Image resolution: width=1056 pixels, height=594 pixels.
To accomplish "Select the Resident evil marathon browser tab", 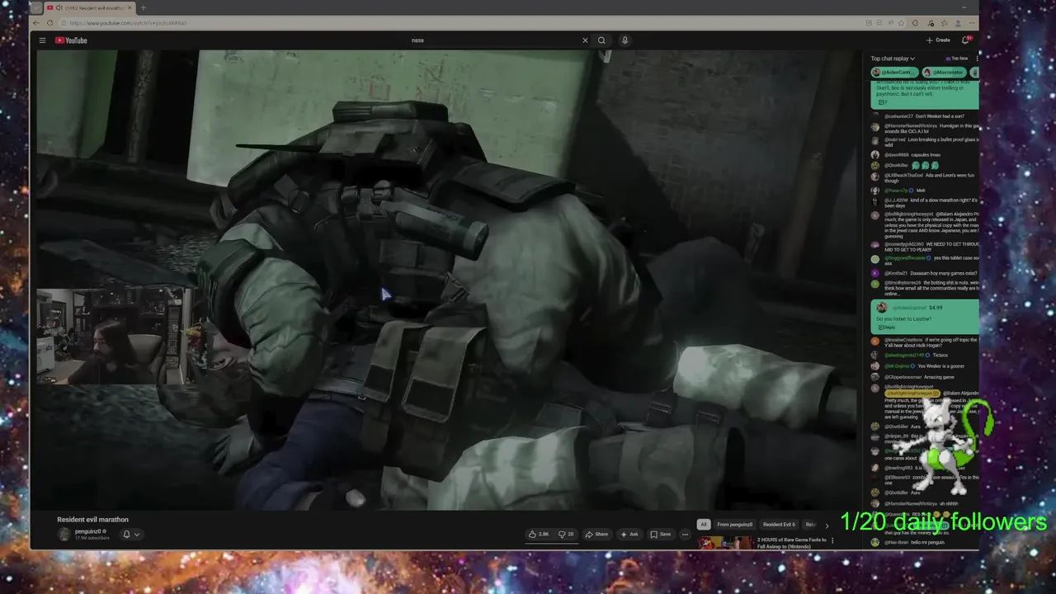I will [x=89, y=8].
